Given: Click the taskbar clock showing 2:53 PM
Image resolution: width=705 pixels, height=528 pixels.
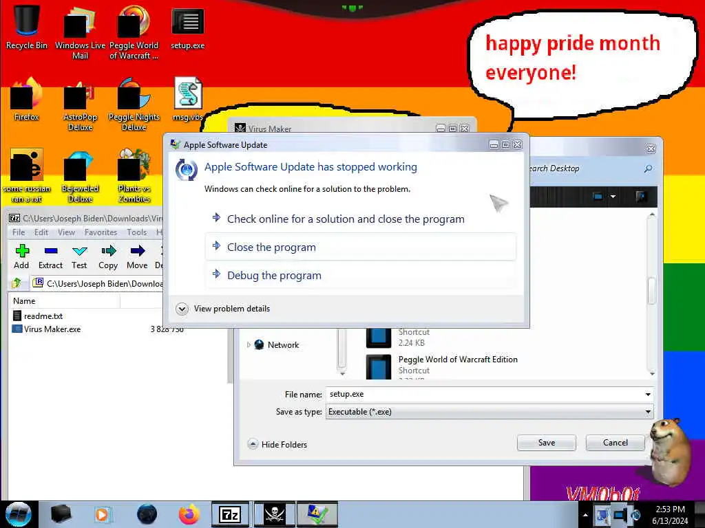Looking at the screenshot, I should pyautogui.click(x=670, y=515).
